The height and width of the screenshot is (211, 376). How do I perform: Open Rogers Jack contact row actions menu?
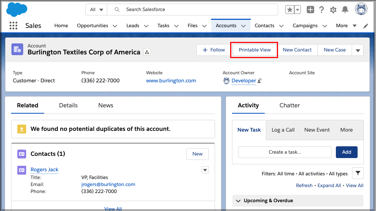(205, 170)
